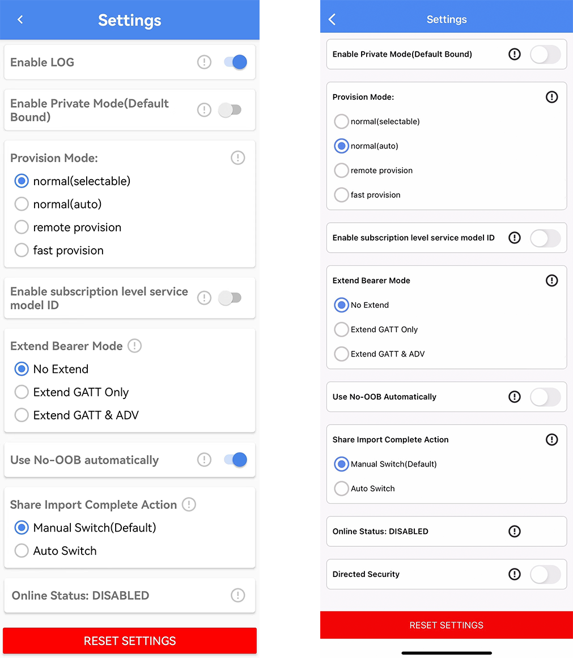Toggle the Directed Security switch
Viewport: 573px width, 658px height.
click(x=545, y=574)
